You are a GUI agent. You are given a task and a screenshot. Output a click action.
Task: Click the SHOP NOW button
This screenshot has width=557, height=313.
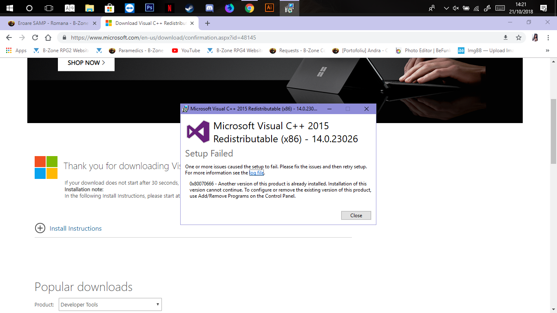coord(86,63)
